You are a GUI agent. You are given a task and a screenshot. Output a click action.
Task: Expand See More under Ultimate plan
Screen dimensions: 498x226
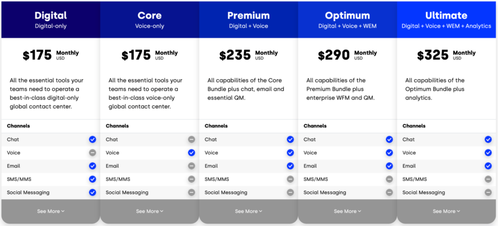[446, 211]
